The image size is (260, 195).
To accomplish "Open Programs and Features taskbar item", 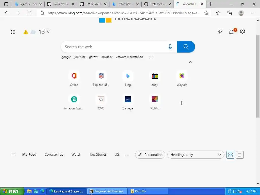I will [107, 191].
